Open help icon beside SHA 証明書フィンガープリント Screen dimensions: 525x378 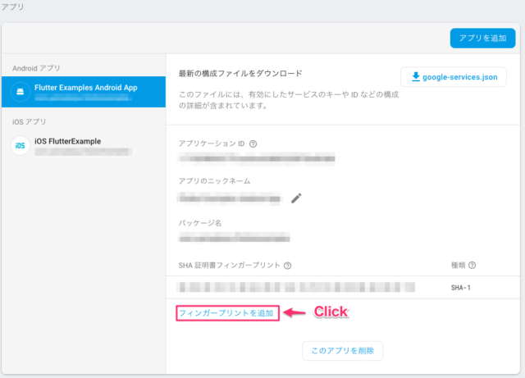coord(287,266)
